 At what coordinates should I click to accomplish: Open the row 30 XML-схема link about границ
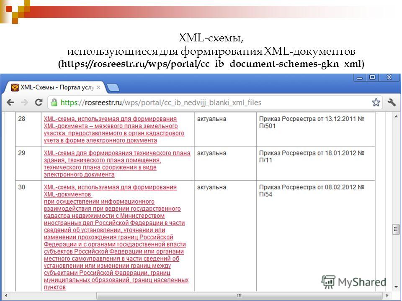pyautogui.click(x=116, y=237)
